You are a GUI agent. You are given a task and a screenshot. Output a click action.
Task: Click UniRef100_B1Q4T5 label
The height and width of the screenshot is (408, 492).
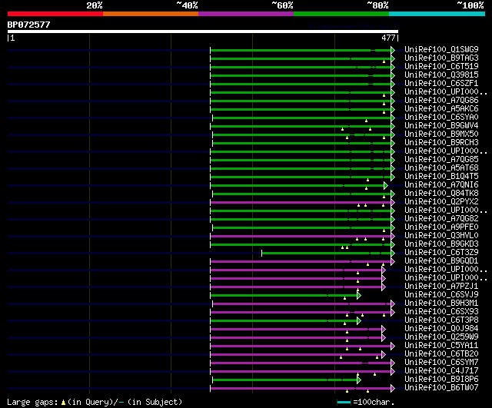[x=441, y=177]
